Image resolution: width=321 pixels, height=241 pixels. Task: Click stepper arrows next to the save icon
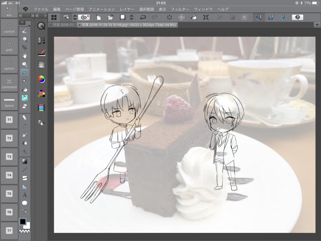click(x=132, y=17)
